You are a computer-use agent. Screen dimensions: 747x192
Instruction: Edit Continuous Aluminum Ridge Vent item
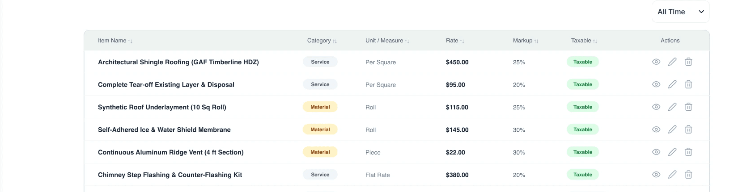pos(672,152)
